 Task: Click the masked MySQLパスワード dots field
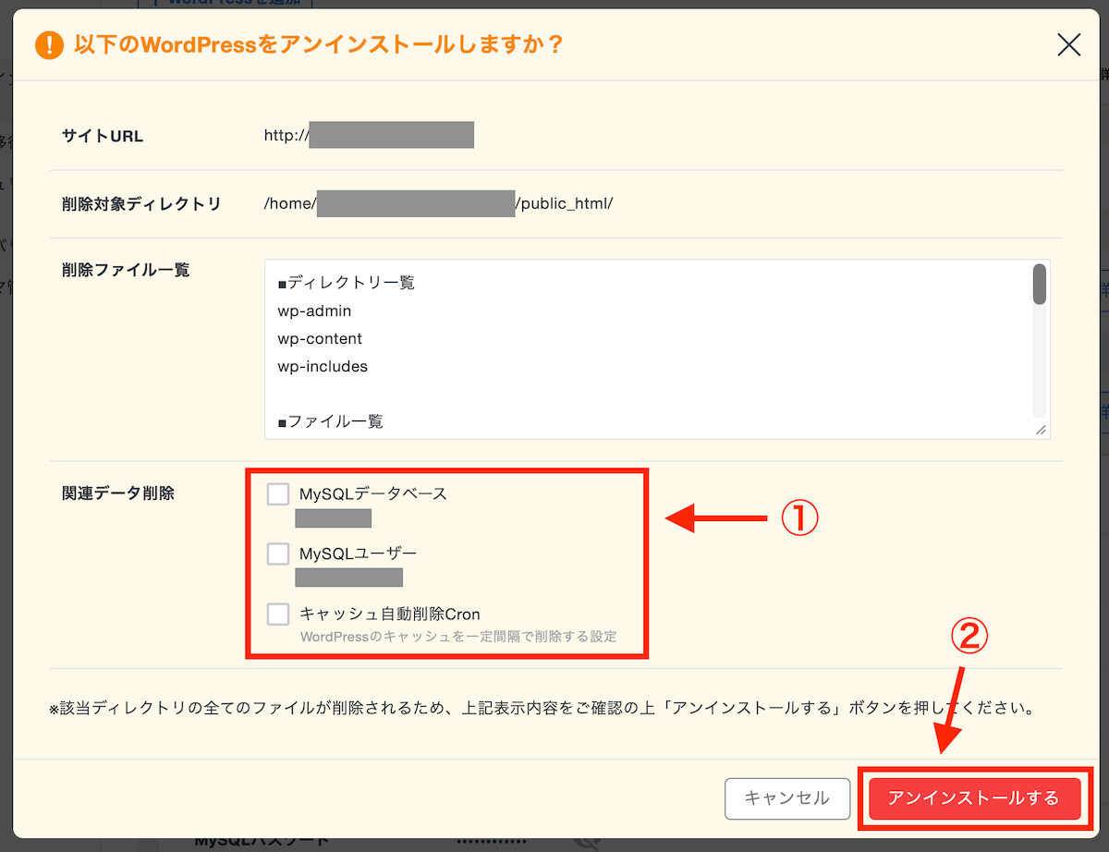pos(490,841)
